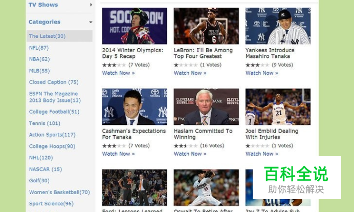Click (9 Votes) count under Yankees video
The height and width of the screenshot is (212, 354).
[x=282, y=65]
